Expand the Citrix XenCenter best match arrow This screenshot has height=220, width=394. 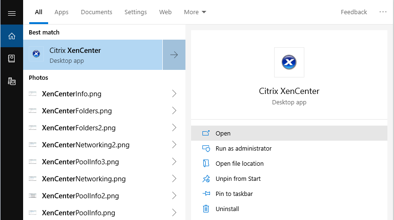pyautogui.click(x=174, y=55)
